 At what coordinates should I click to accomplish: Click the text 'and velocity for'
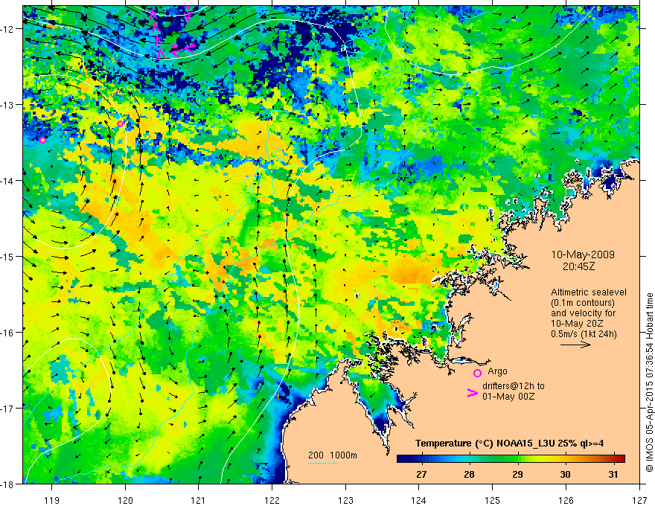point(583,313)
